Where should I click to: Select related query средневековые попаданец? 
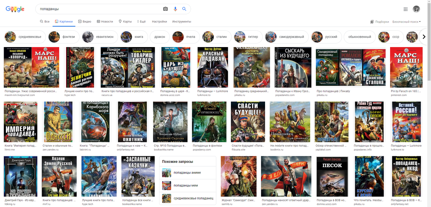point(188,198)
